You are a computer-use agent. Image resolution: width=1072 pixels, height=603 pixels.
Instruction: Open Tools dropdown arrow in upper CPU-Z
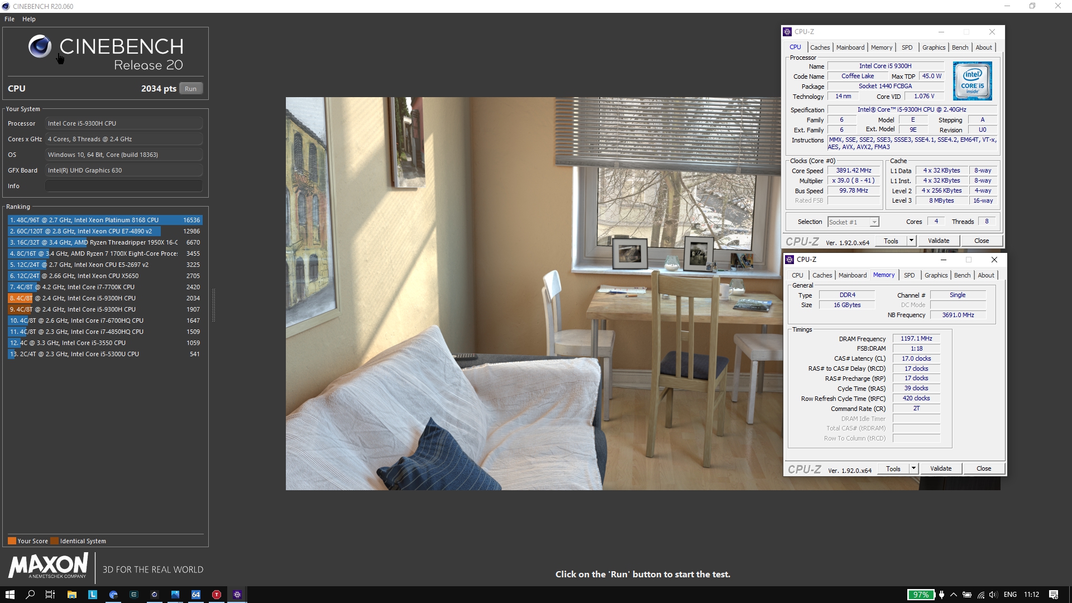click(x=911, y=241)
